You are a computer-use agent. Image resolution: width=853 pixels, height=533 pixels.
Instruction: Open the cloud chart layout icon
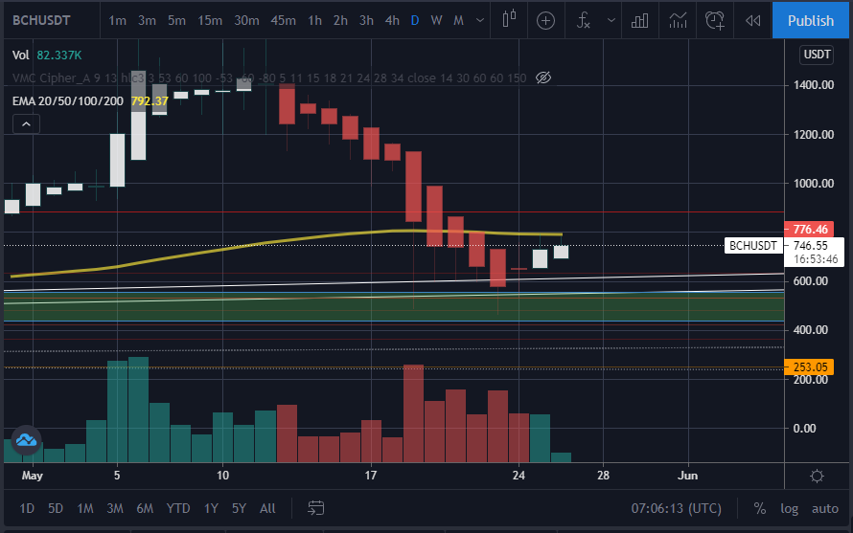[x=26, y=440]
